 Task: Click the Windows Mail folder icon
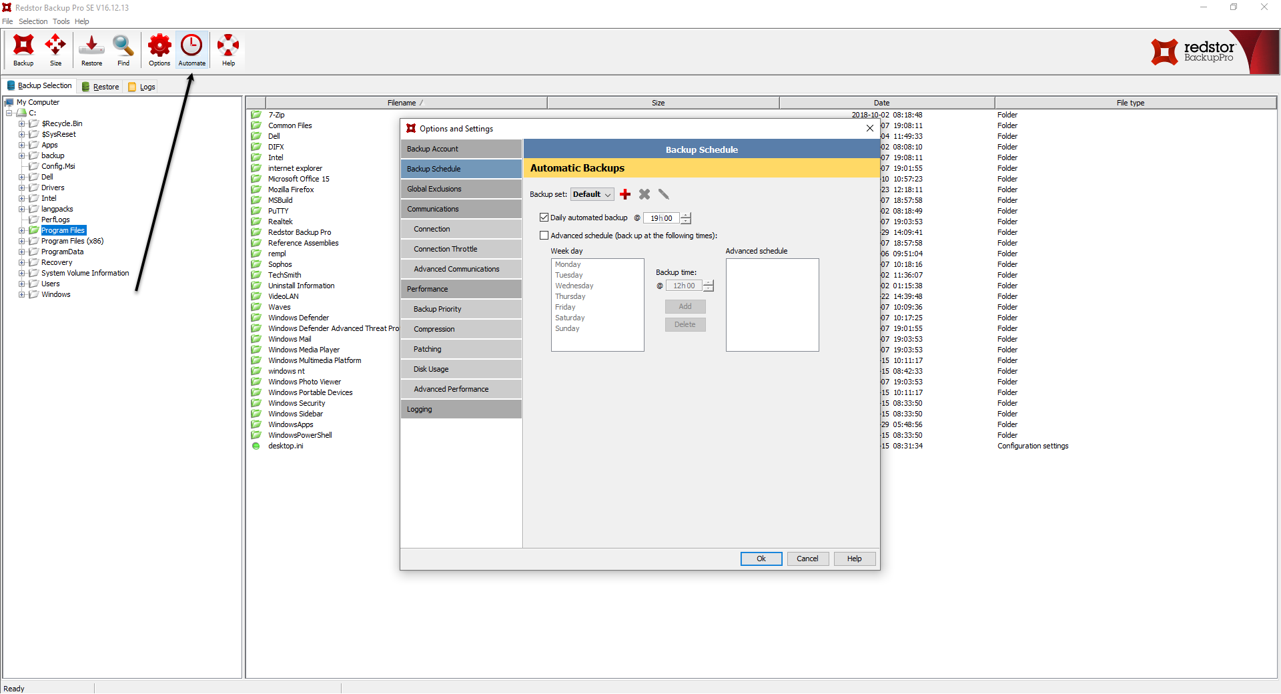(256, 339)
